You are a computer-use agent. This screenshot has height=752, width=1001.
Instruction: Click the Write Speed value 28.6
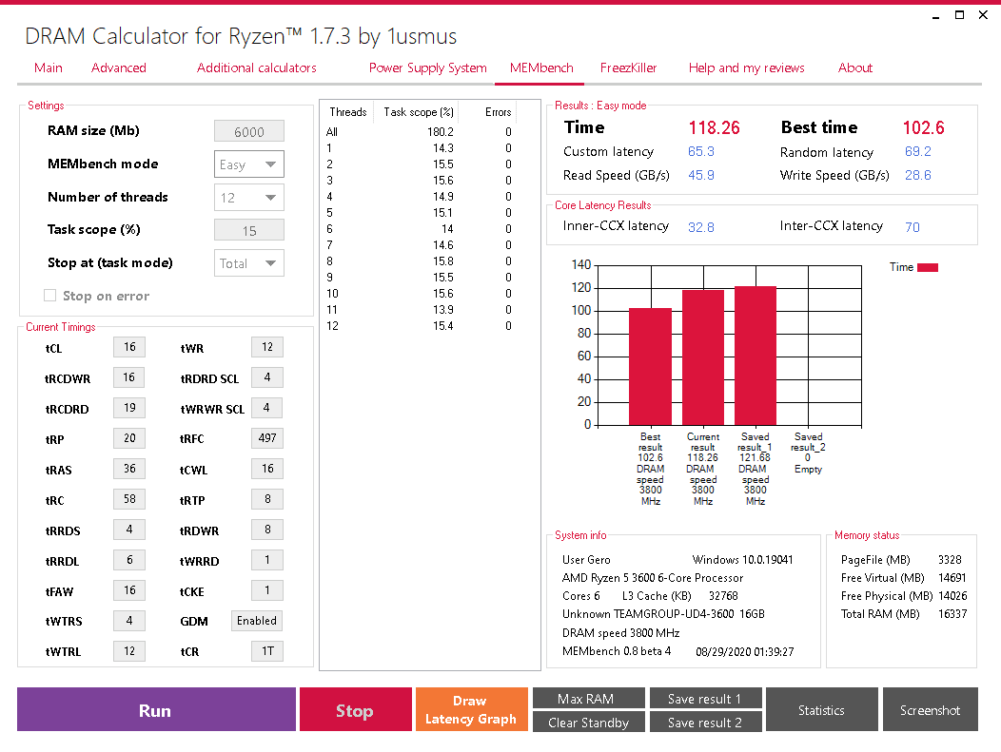coord(918,175)
